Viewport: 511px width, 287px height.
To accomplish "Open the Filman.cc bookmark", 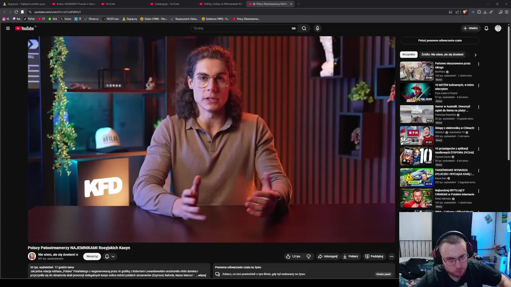I will pos(91,19).
